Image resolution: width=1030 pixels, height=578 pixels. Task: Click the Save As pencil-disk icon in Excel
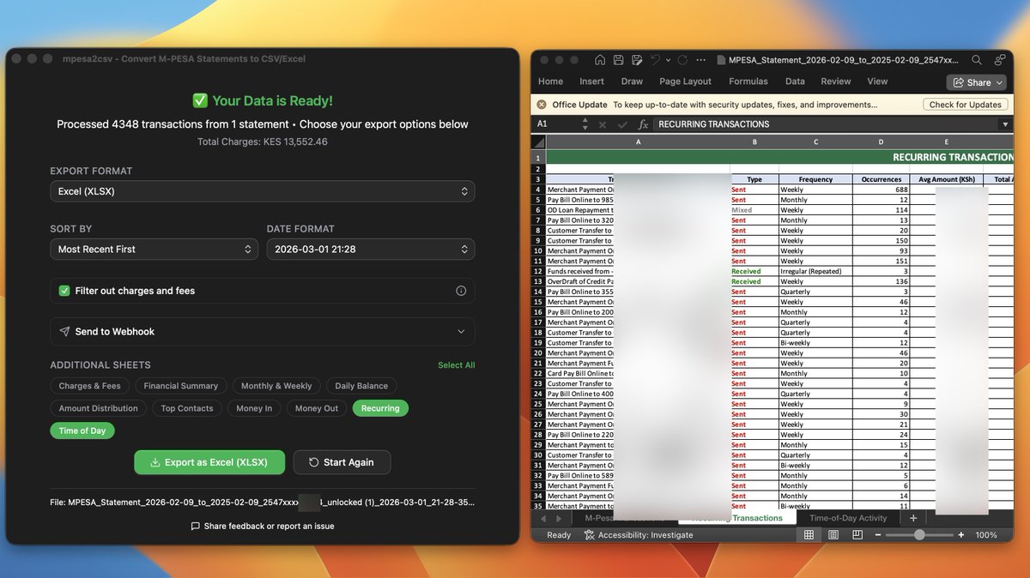[637, 60]
